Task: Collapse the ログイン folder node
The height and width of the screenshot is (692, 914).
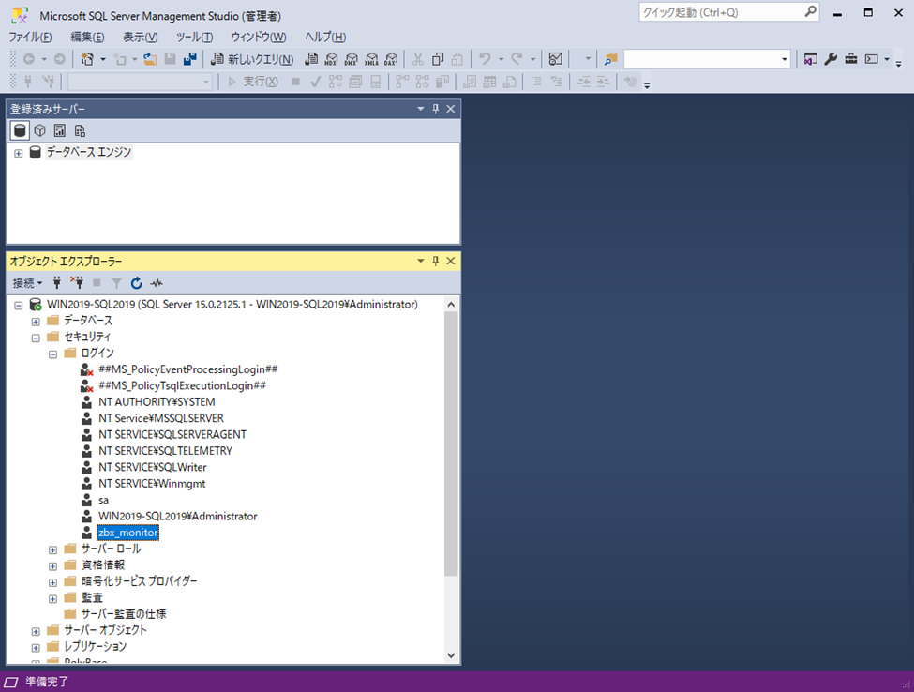Action: tap(53, 354)
